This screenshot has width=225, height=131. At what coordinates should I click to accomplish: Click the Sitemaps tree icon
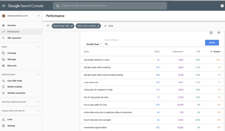pyautogui.click(x=3, y=59)
